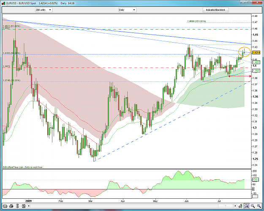This screenshot has height=211, width=264.
Task: Click the zoom out magnifier icon
Action: [x=253, y=206]
